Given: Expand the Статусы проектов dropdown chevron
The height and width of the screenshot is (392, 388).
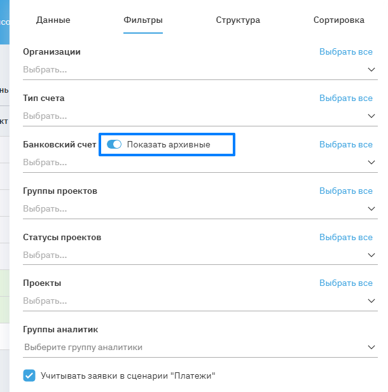Looking at the screenshot, I should [371, 255].
